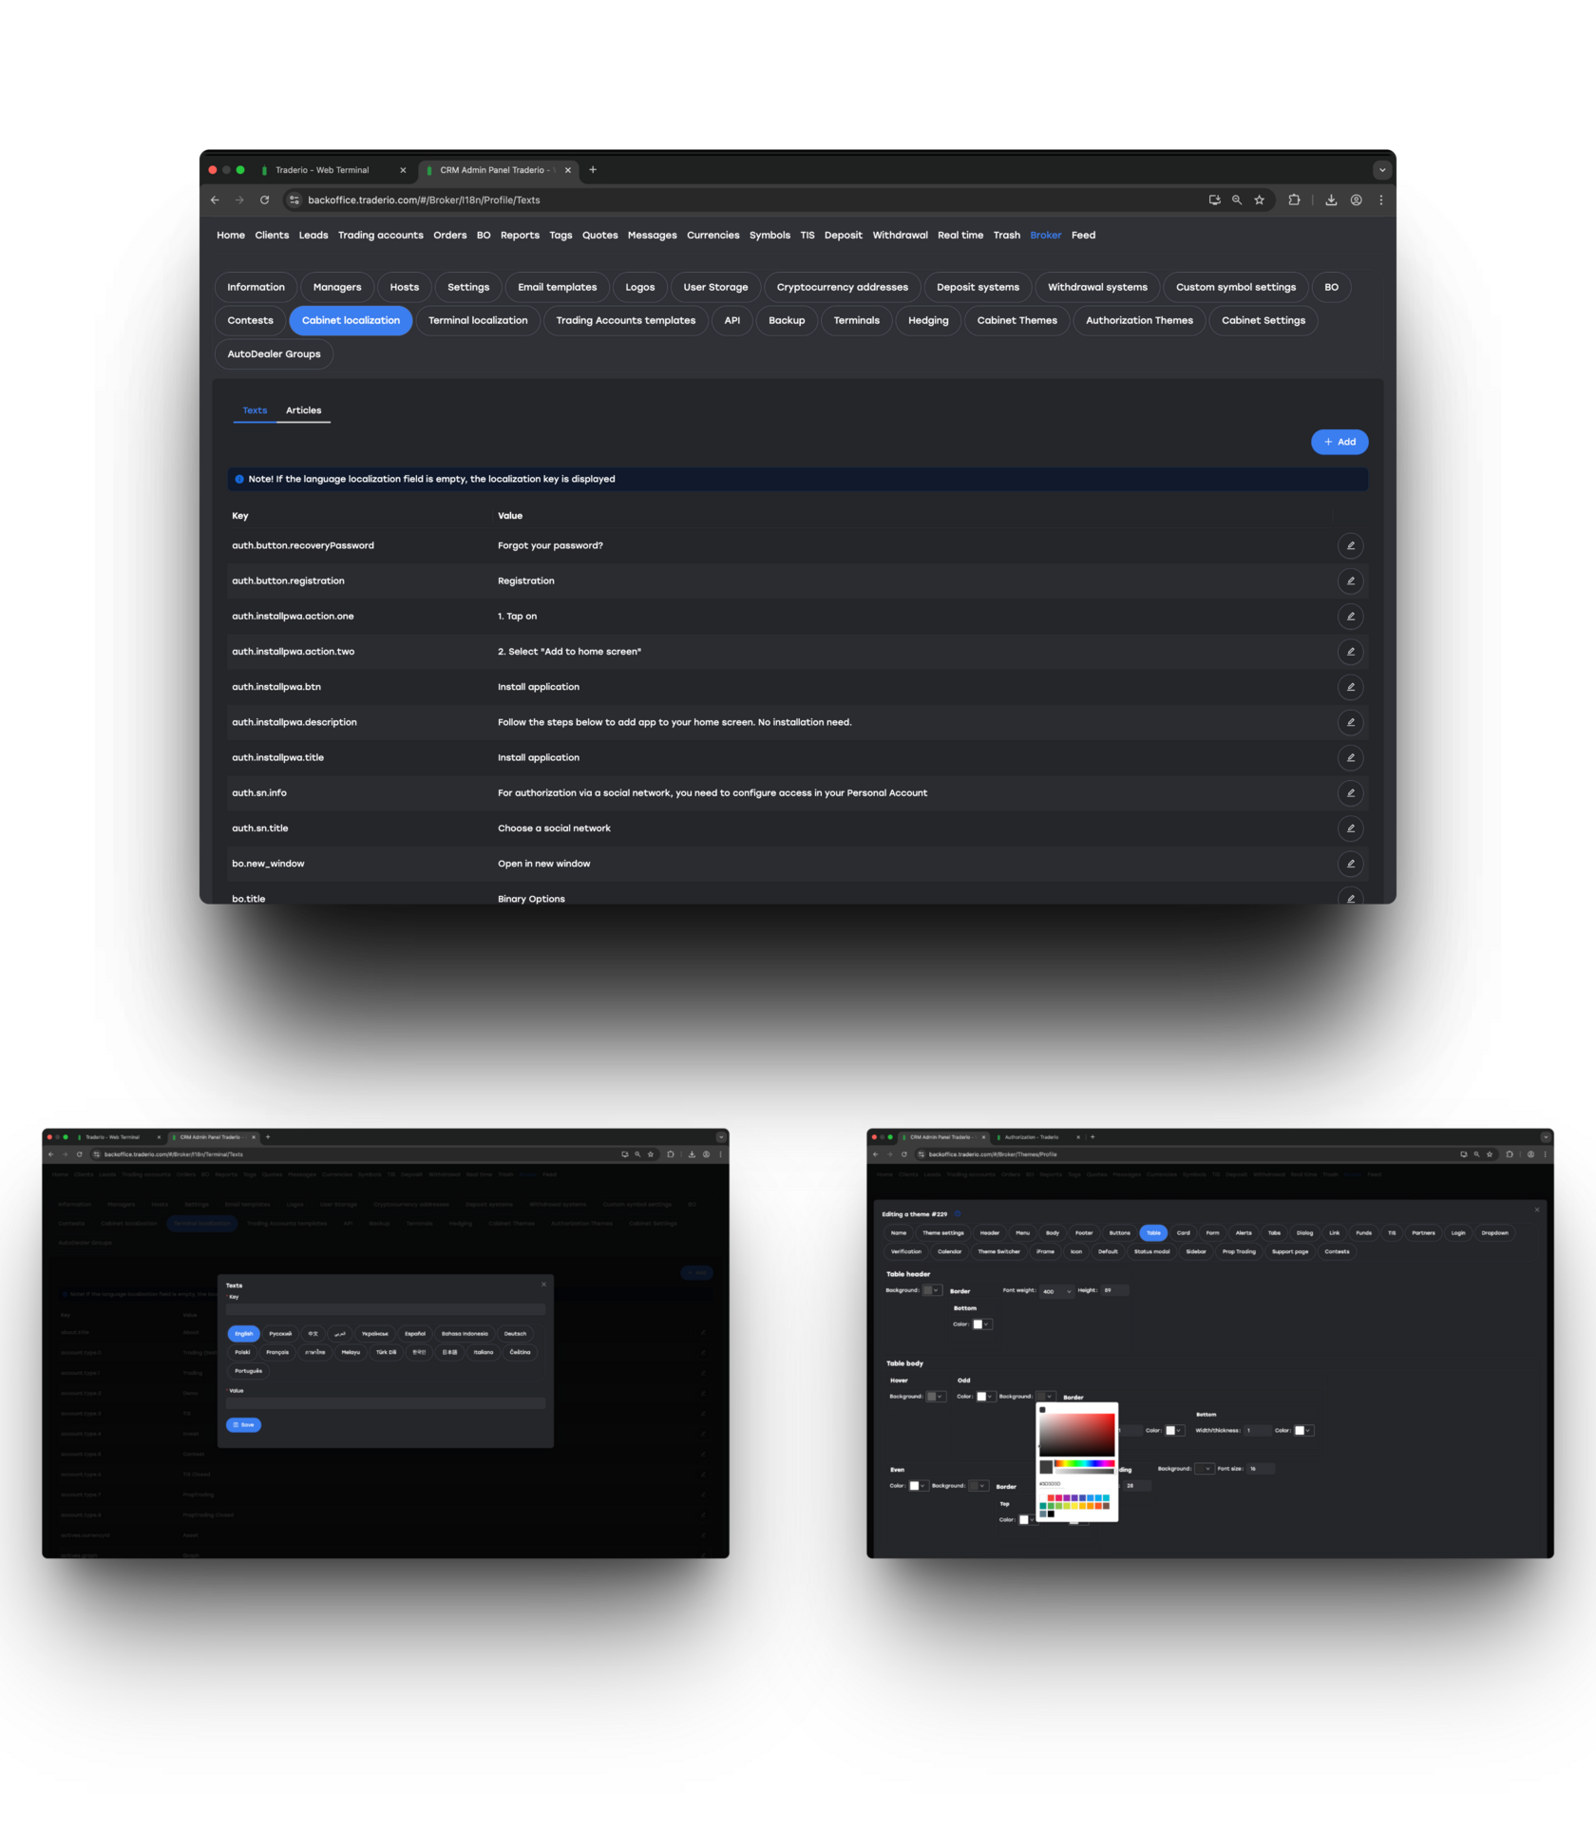Close the Texts dialog with the X
1596x1847 pixels.
[543, 1285]
